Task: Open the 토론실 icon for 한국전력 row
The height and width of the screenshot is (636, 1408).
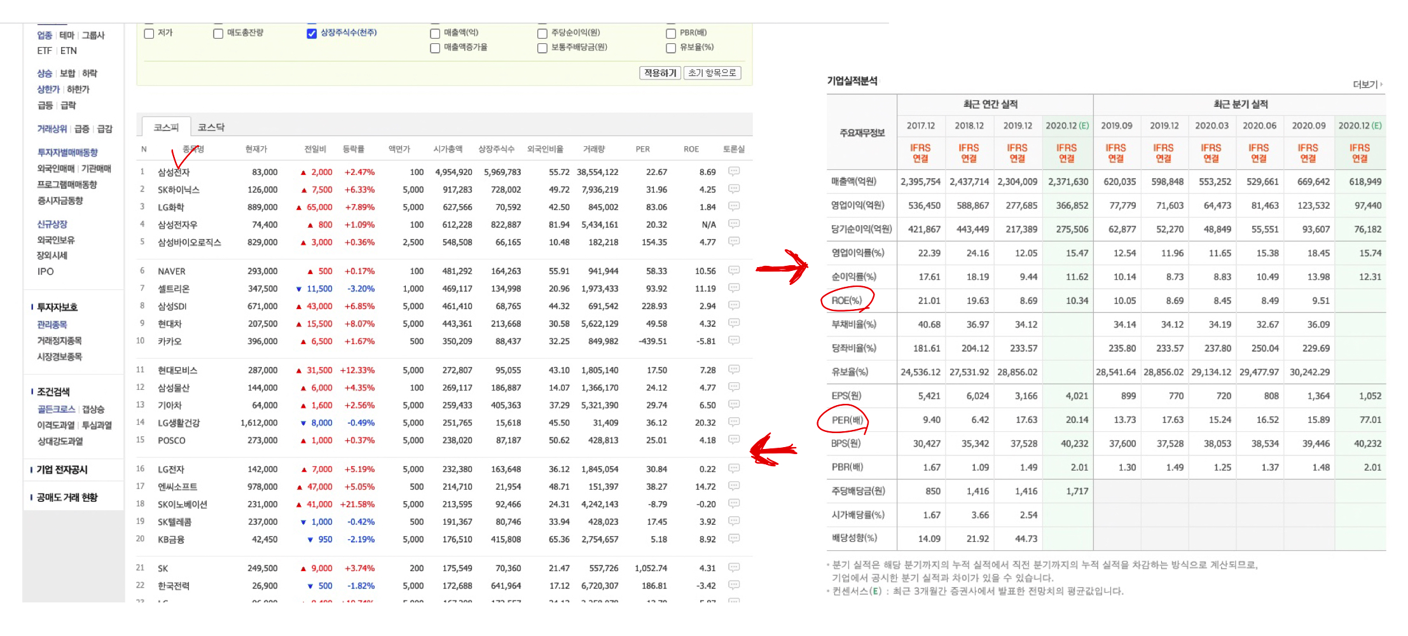Action: click(x=733, y=585)
